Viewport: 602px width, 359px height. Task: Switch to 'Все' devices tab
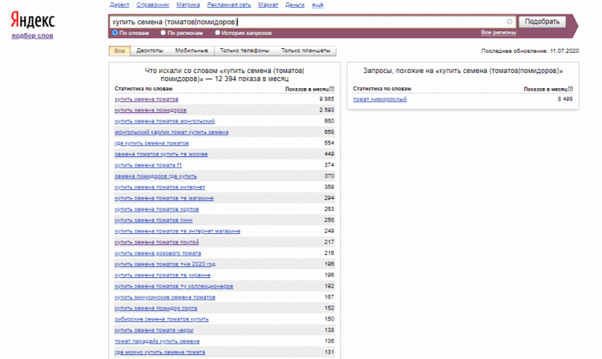point(119,50)
